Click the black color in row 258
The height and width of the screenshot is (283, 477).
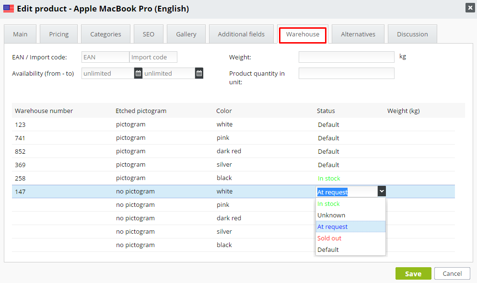[x=224, y=178]
